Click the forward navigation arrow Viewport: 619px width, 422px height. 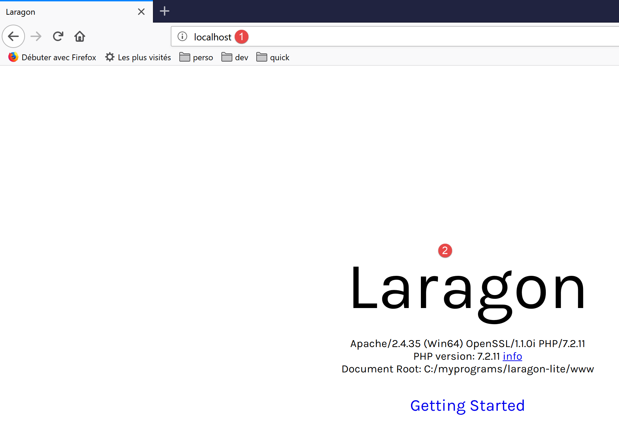(36, 36)
